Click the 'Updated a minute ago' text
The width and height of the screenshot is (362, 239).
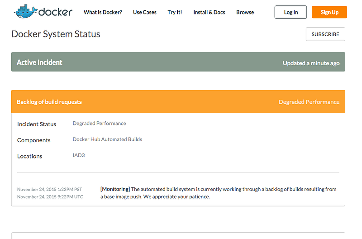pos(311,63)
